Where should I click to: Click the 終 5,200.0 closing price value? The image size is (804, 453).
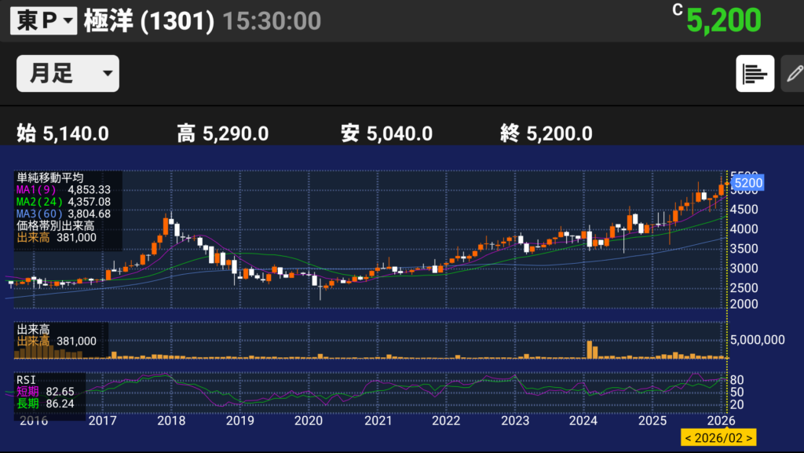tap(546, 133)
